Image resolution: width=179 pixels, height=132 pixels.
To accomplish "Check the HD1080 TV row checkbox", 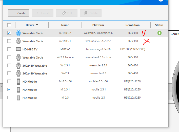I will coord(9,49).
